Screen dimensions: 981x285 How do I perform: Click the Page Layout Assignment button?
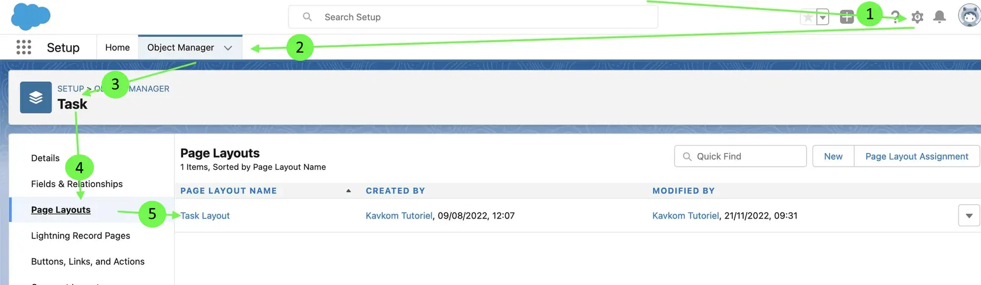coord(917,157)
